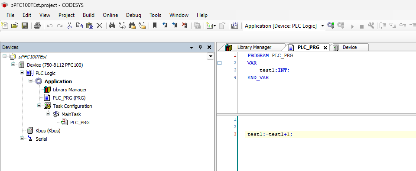Open the Window menu
The height and width of the screenshot is (171, 416).
click(179, 15)
